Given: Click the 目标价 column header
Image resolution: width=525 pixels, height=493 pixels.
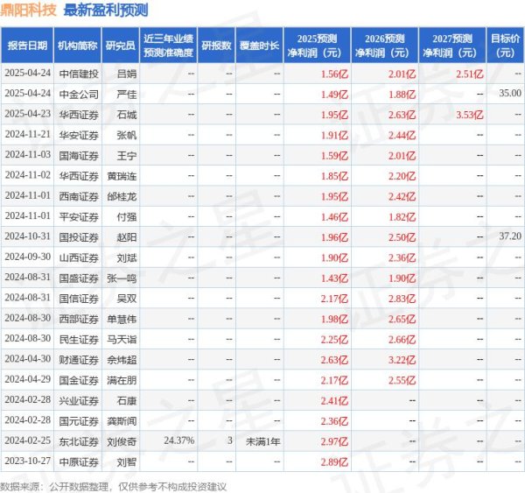Looking at the screenshot, I should pyautogui.click(x=505, y=45).
